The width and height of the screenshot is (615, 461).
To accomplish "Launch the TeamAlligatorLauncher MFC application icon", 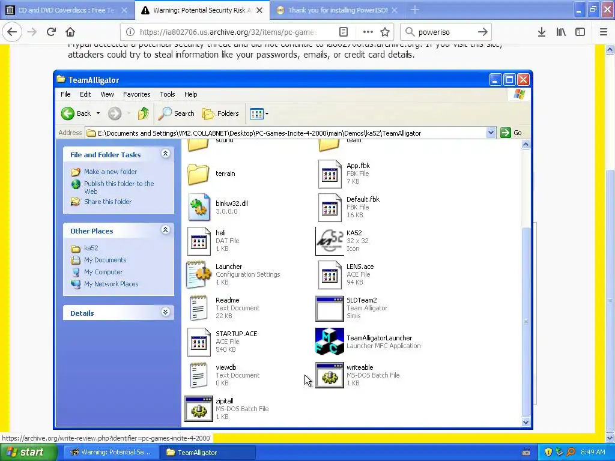I will (330, 342).
